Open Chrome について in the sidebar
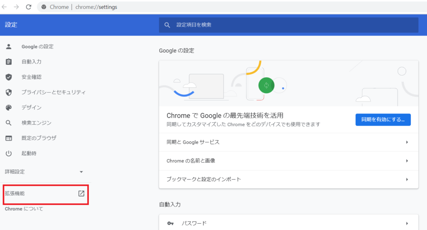Viewport: 427px width, 230px height. point(24,209)
